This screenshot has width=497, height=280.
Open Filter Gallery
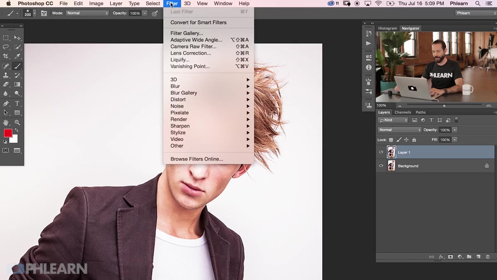[209, 33]
